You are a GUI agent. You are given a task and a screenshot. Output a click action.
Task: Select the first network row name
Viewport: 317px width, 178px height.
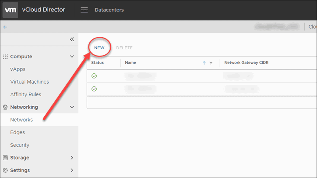(140, 76)
